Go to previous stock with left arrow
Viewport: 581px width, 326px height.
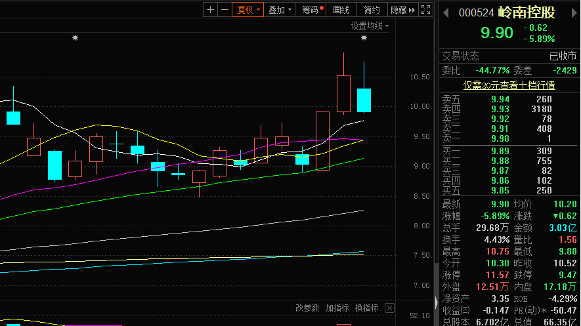[446, 12]
